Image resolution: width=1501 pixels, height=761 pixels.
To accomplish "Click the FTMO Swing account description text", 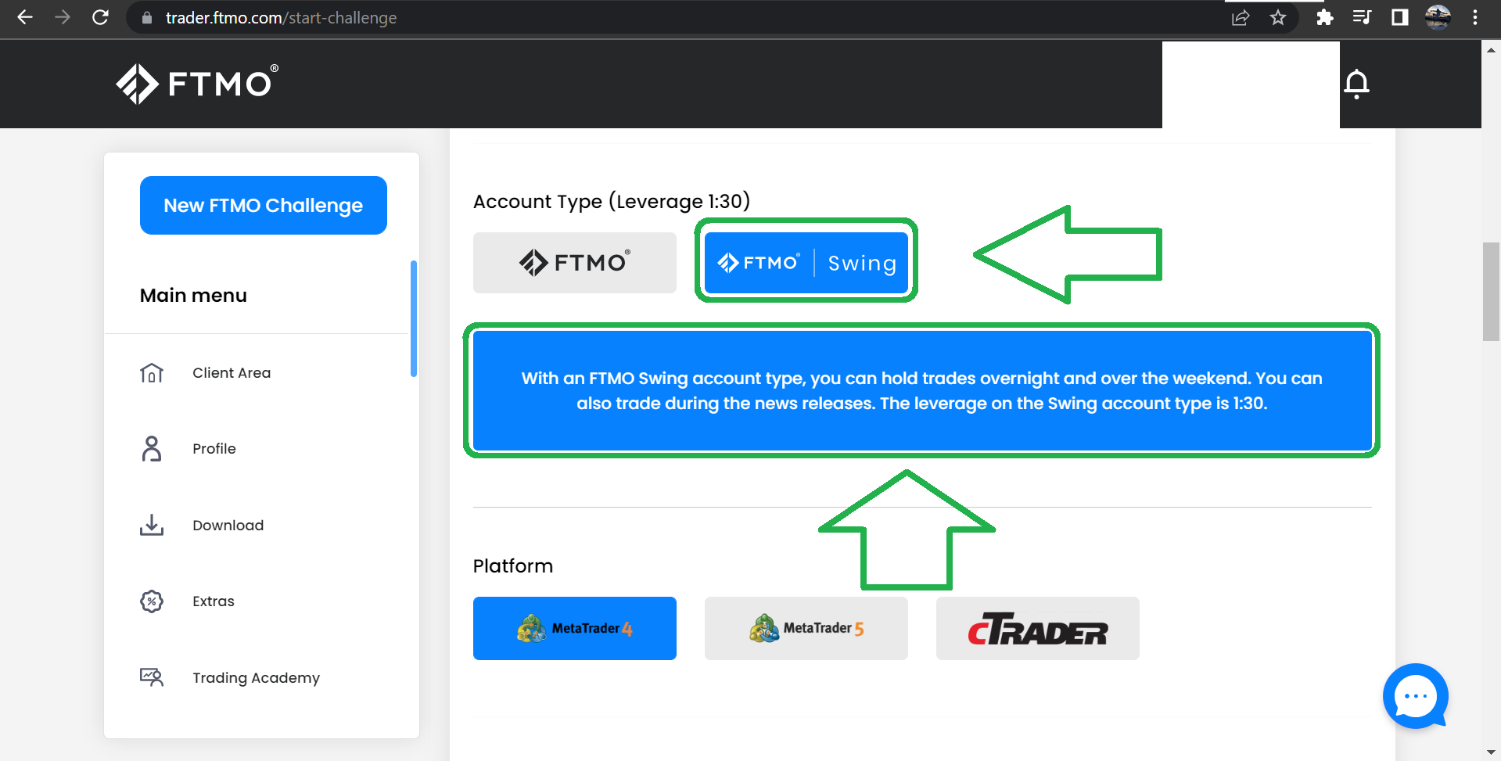I will [x=922, y=391].
